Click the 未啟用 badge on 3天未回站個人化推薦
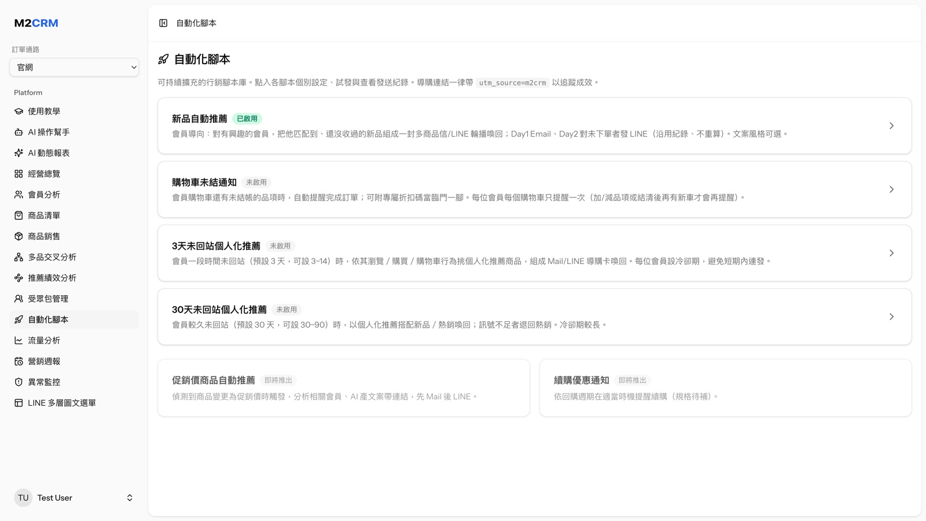 click(x=280, y=246)
